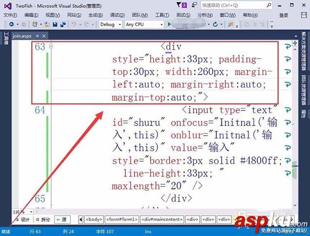Screen dimensions: 310x236
Task: Click the 登录 sign-in link
Action: point(283,15)
